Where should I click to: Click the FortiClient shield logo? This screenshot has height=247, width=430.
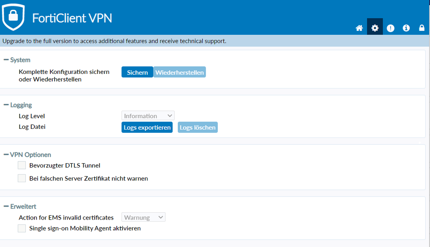[14, 17]
